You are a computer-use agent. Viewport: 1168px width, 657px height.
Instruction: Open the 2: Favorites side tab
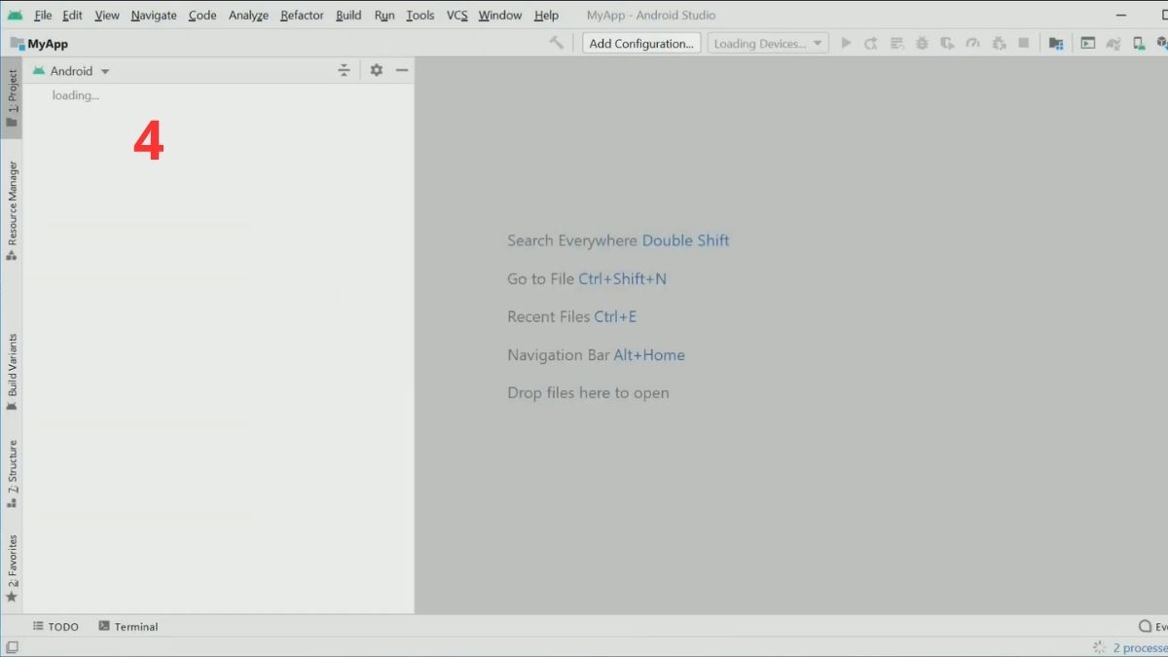[12, 567]
